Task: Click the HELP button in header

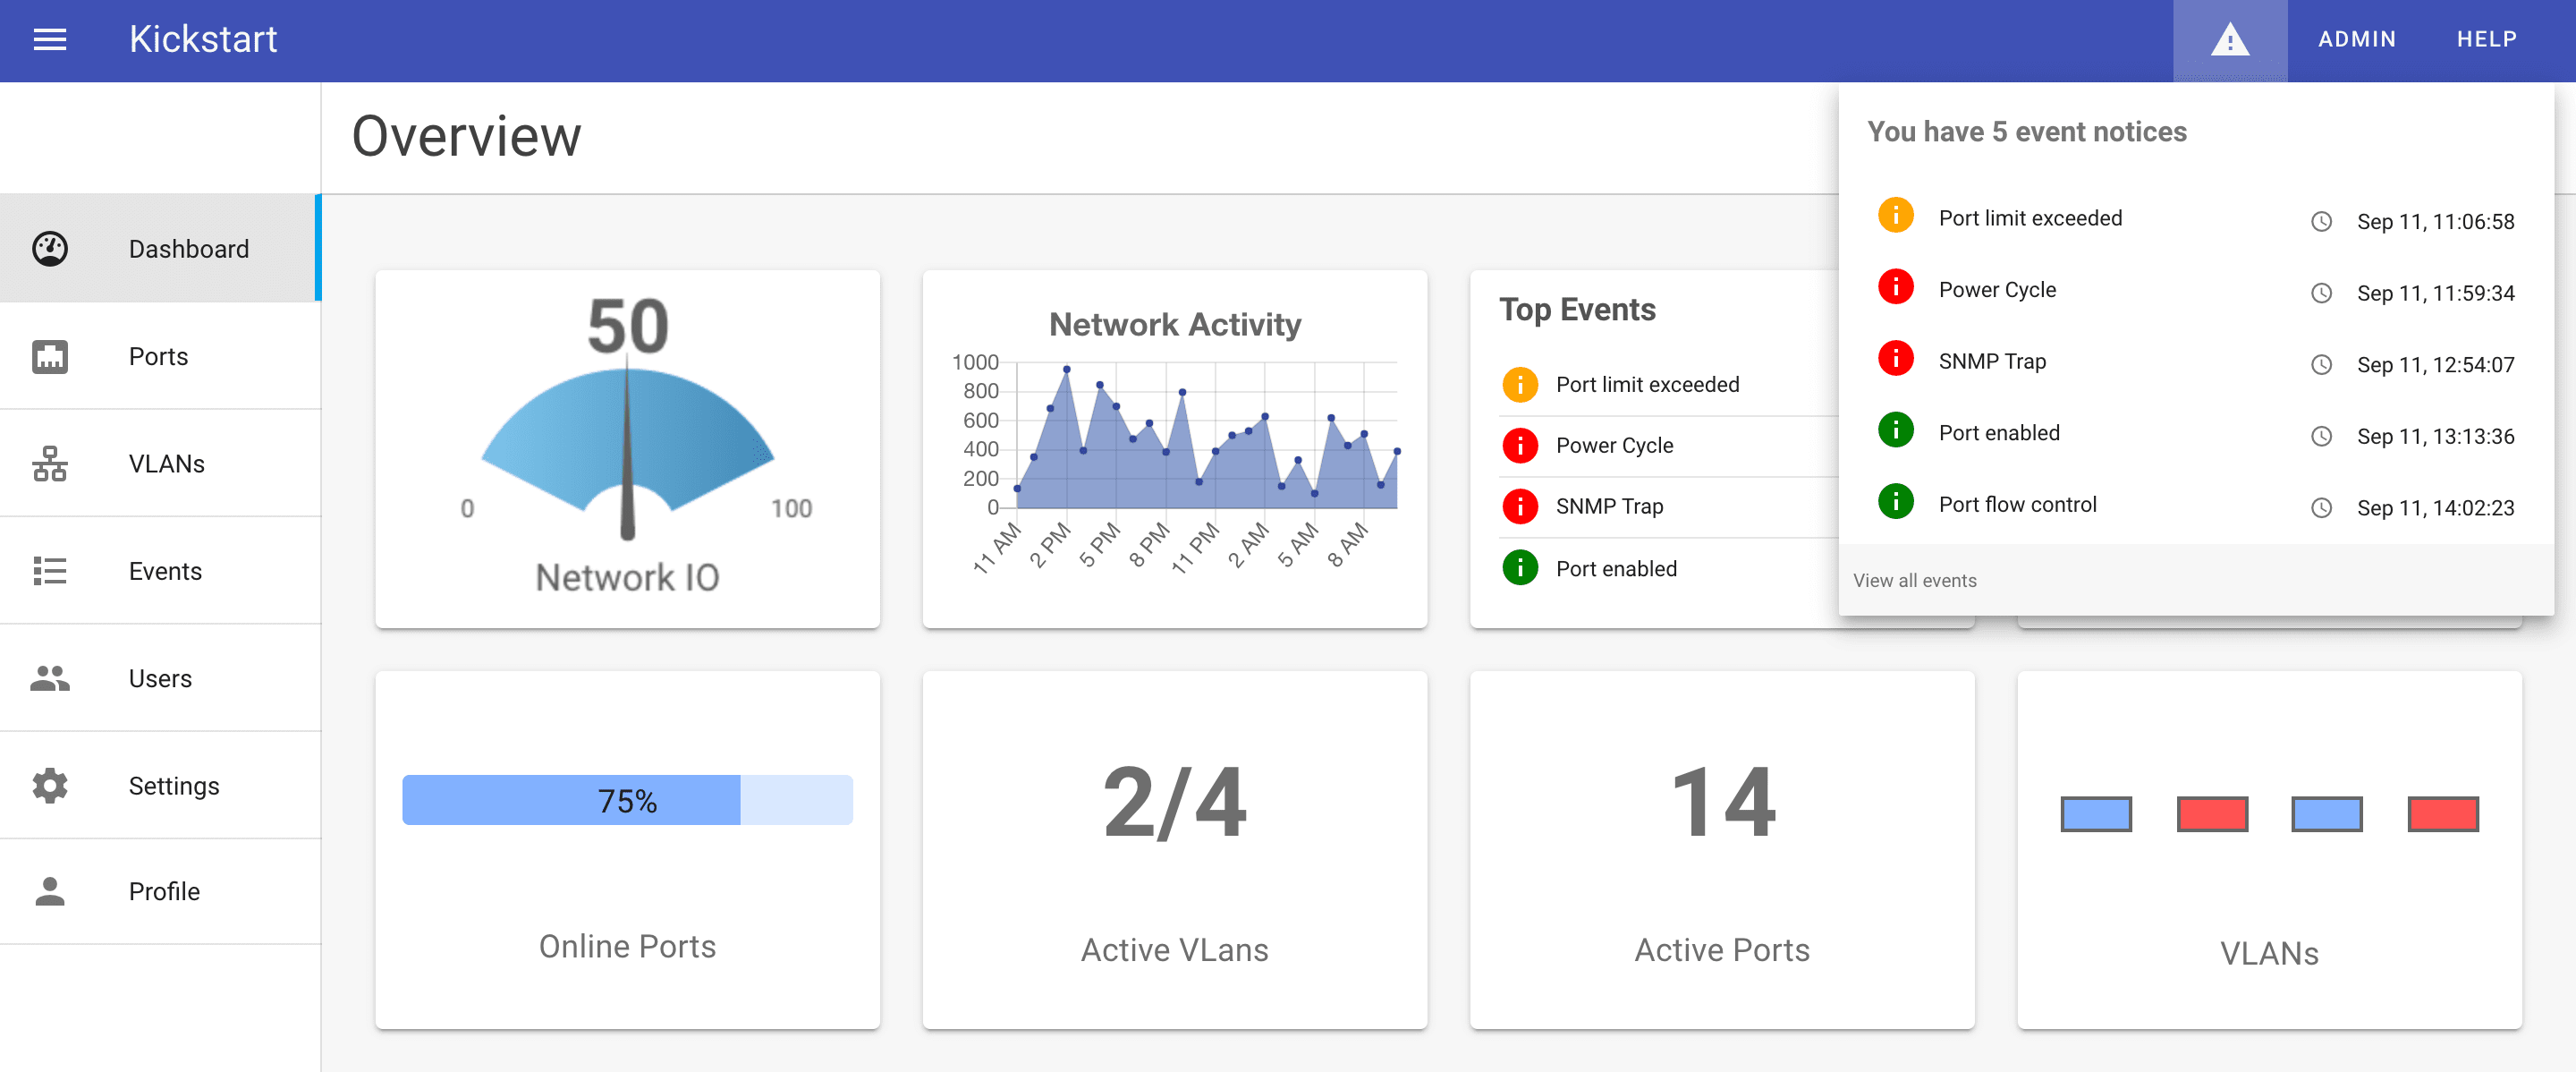Action: (x=2487, y=39)
